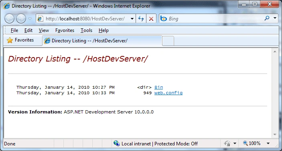Open the Favorites menu
Image resolution: width=282 pixels, height=151 pixels.
(x=65, y=30)
